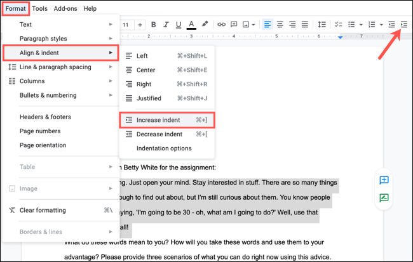Expand Bullets & numbering submenu

60,95
